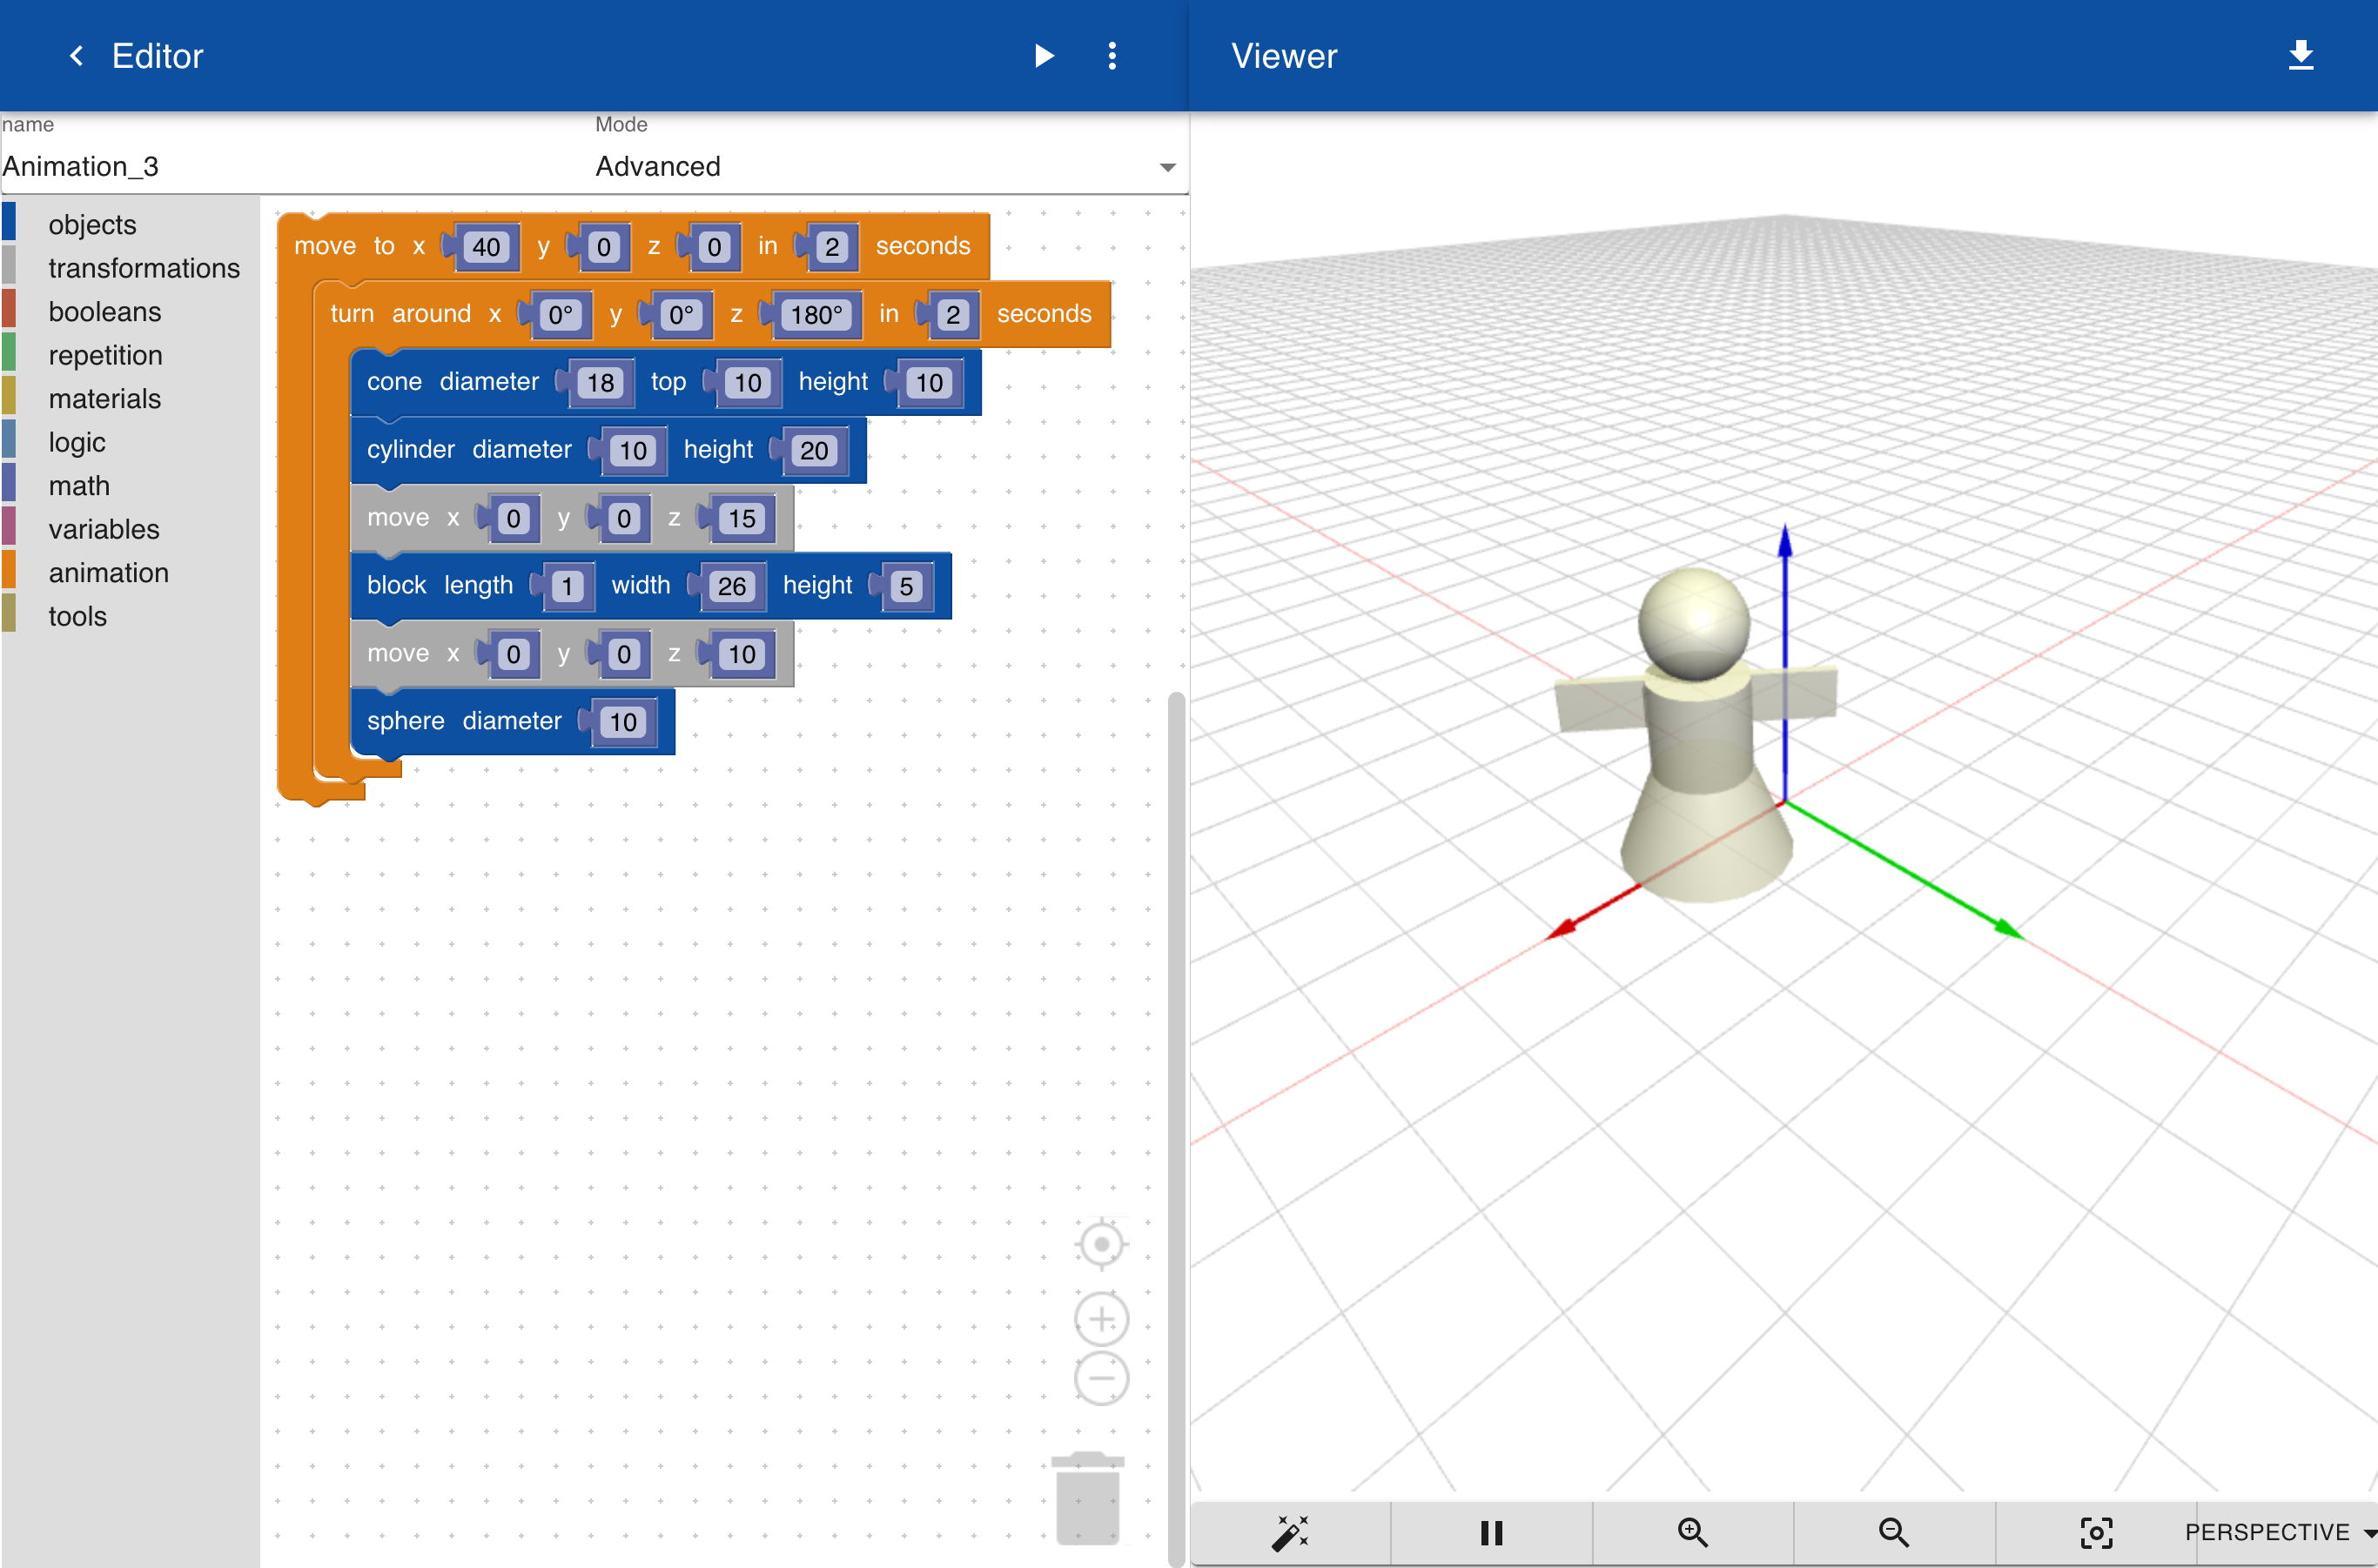Select the block length value 1
The width and height of the screenshot is (2378, 1568).
click(568, 586)
